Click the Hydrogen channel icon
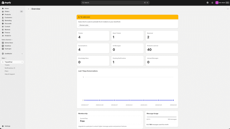Screen dimensions: 230x129 point(3,49)
